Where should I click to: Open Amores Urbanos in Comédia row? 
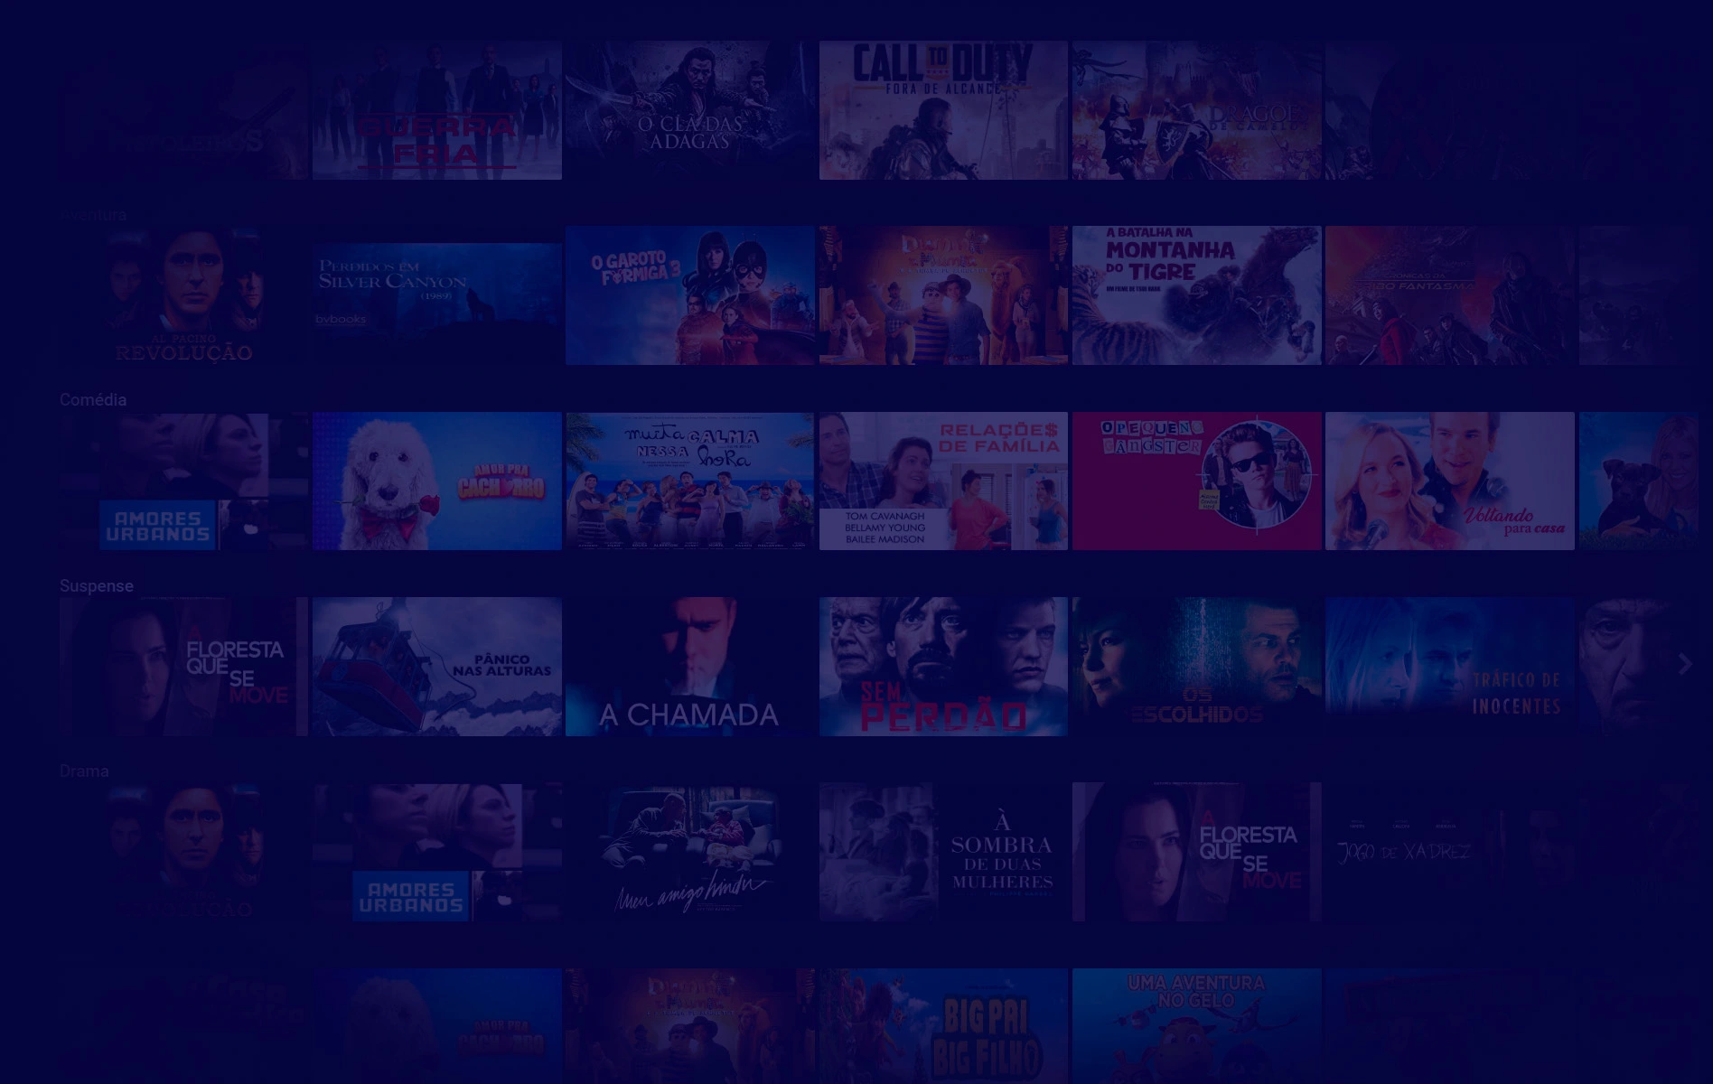pyautogui.click(x=183, y=481)
